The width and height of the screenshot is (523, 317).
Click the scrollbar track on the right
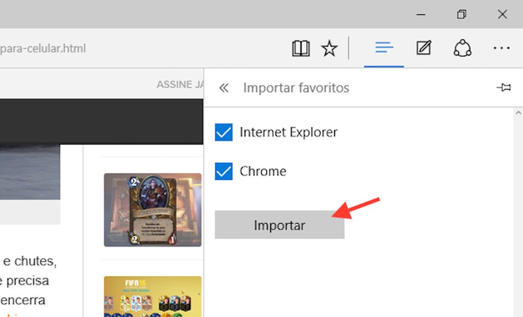(x=518, y=213)
